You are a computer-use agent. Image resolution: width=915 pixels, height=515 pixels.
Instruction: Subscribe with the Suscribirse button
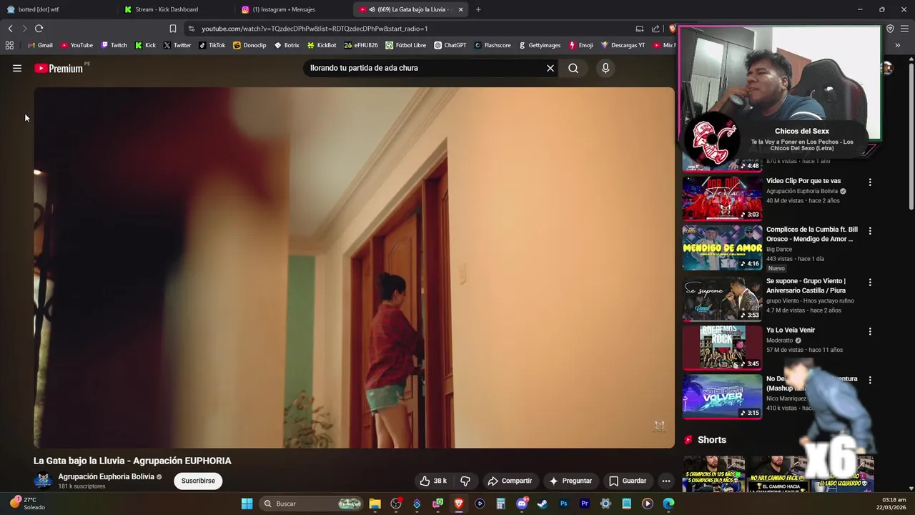pos(198,481)
